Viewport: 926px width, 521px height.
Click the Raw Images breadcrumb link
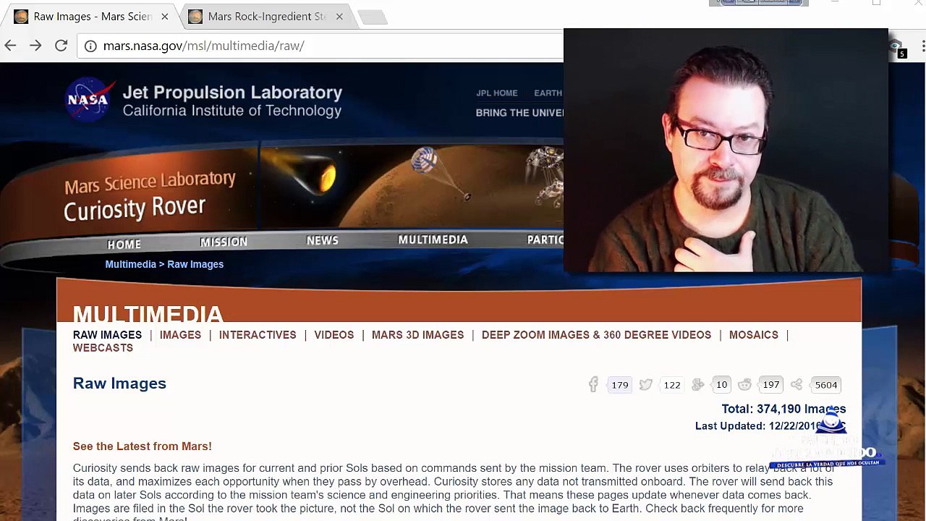[195, 264]
